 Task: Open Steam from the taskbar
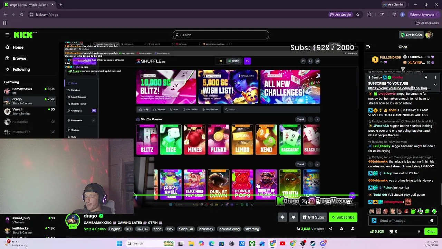pos(313,243)
